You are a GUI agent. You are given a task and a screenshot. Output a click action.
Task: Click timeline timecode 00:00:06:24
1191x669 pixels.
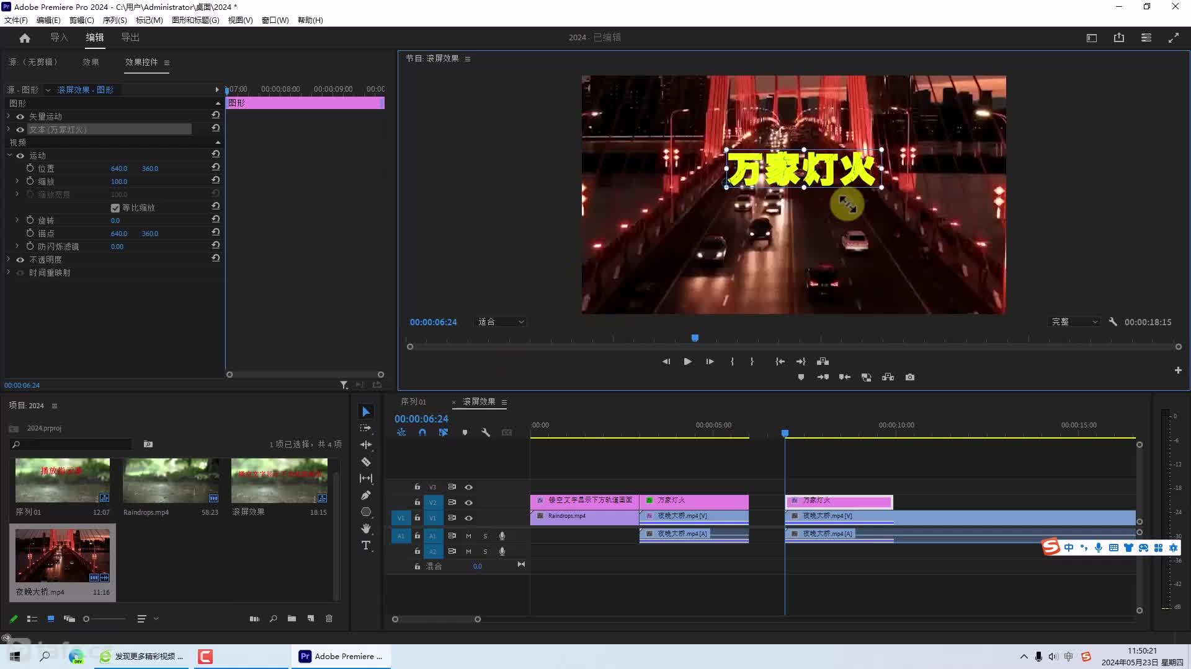[421, 419]
